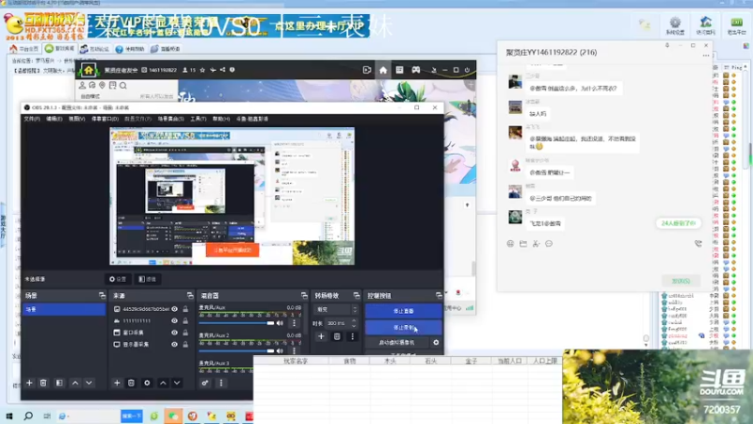This screenshot has height=424, width=753.
Task: Mute the Mic/Aux 2 speaker icon
Action: point(280,351)
